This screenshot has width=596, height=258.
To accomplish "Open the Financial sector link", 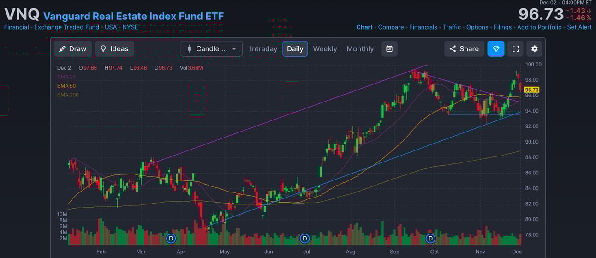I will pyautogui.click(x=16, y=27).
